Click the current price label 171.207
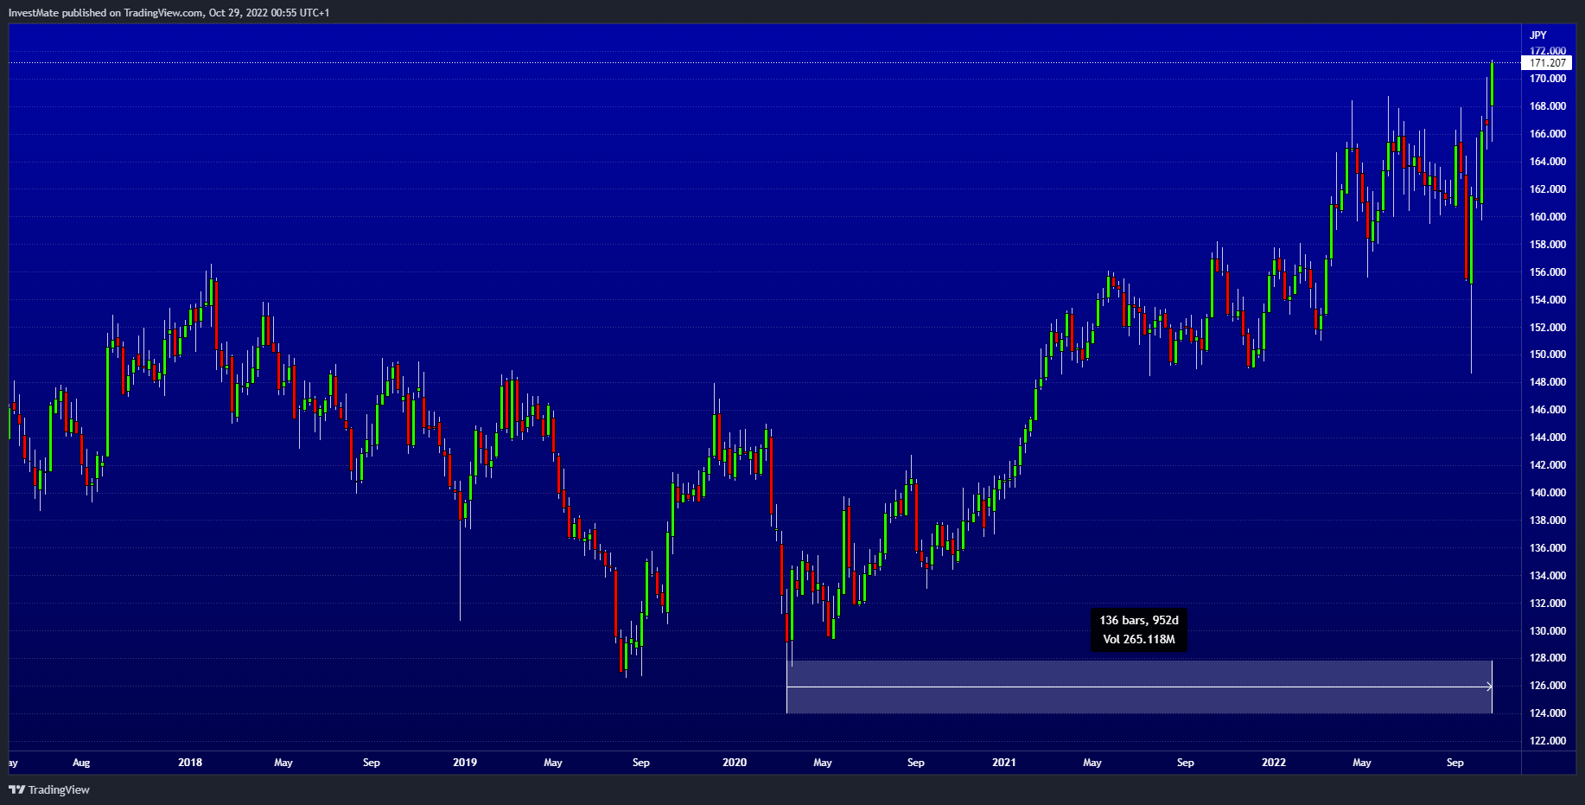 (1547, 63)
